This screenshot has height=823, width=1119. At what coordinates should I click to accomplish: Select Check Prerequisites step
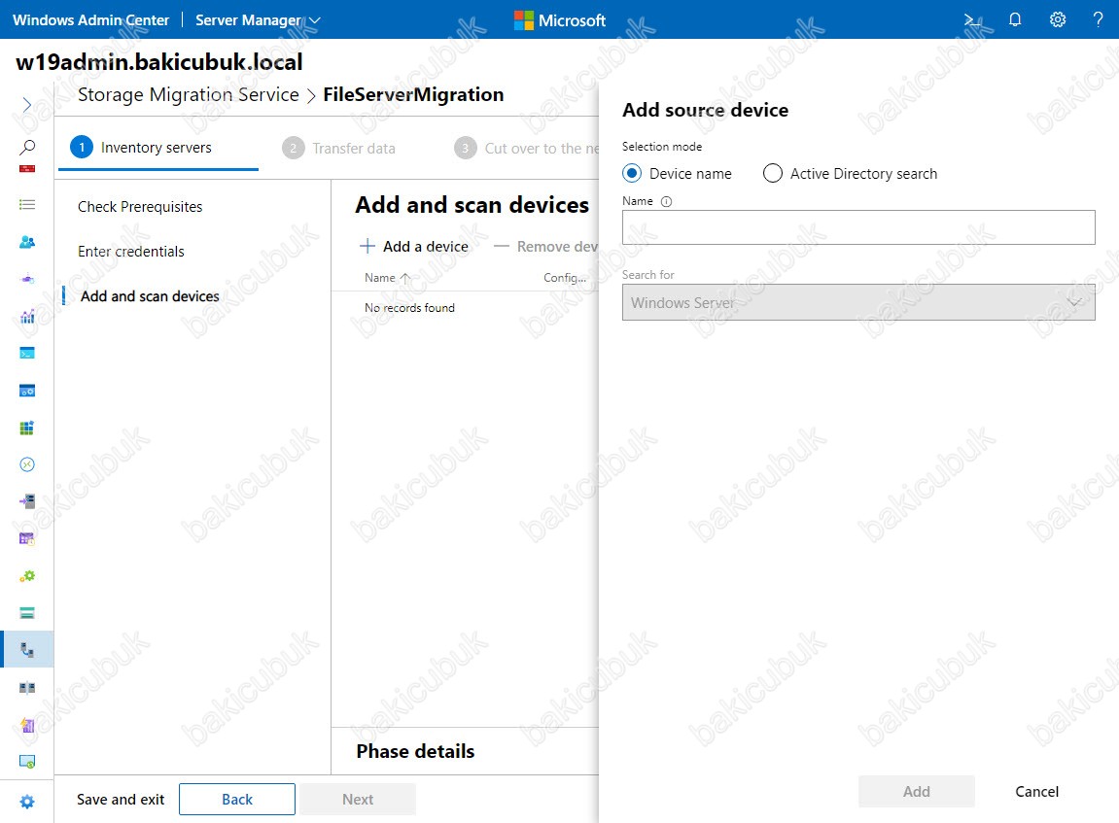[140, 207]
